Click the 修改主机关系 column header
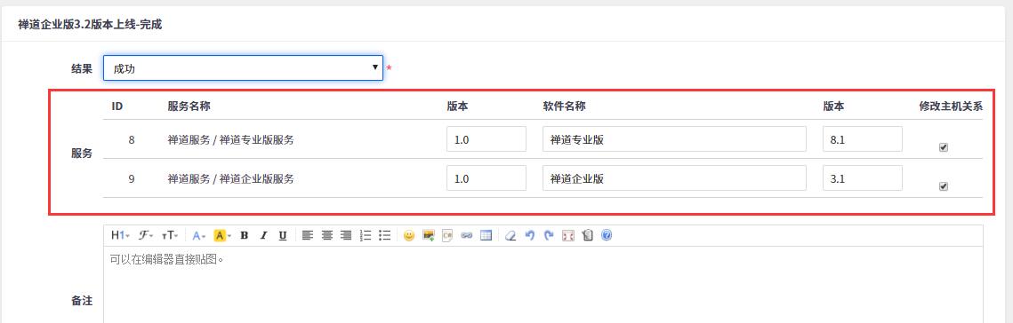 pyautogui.click(x=951, y=106)
